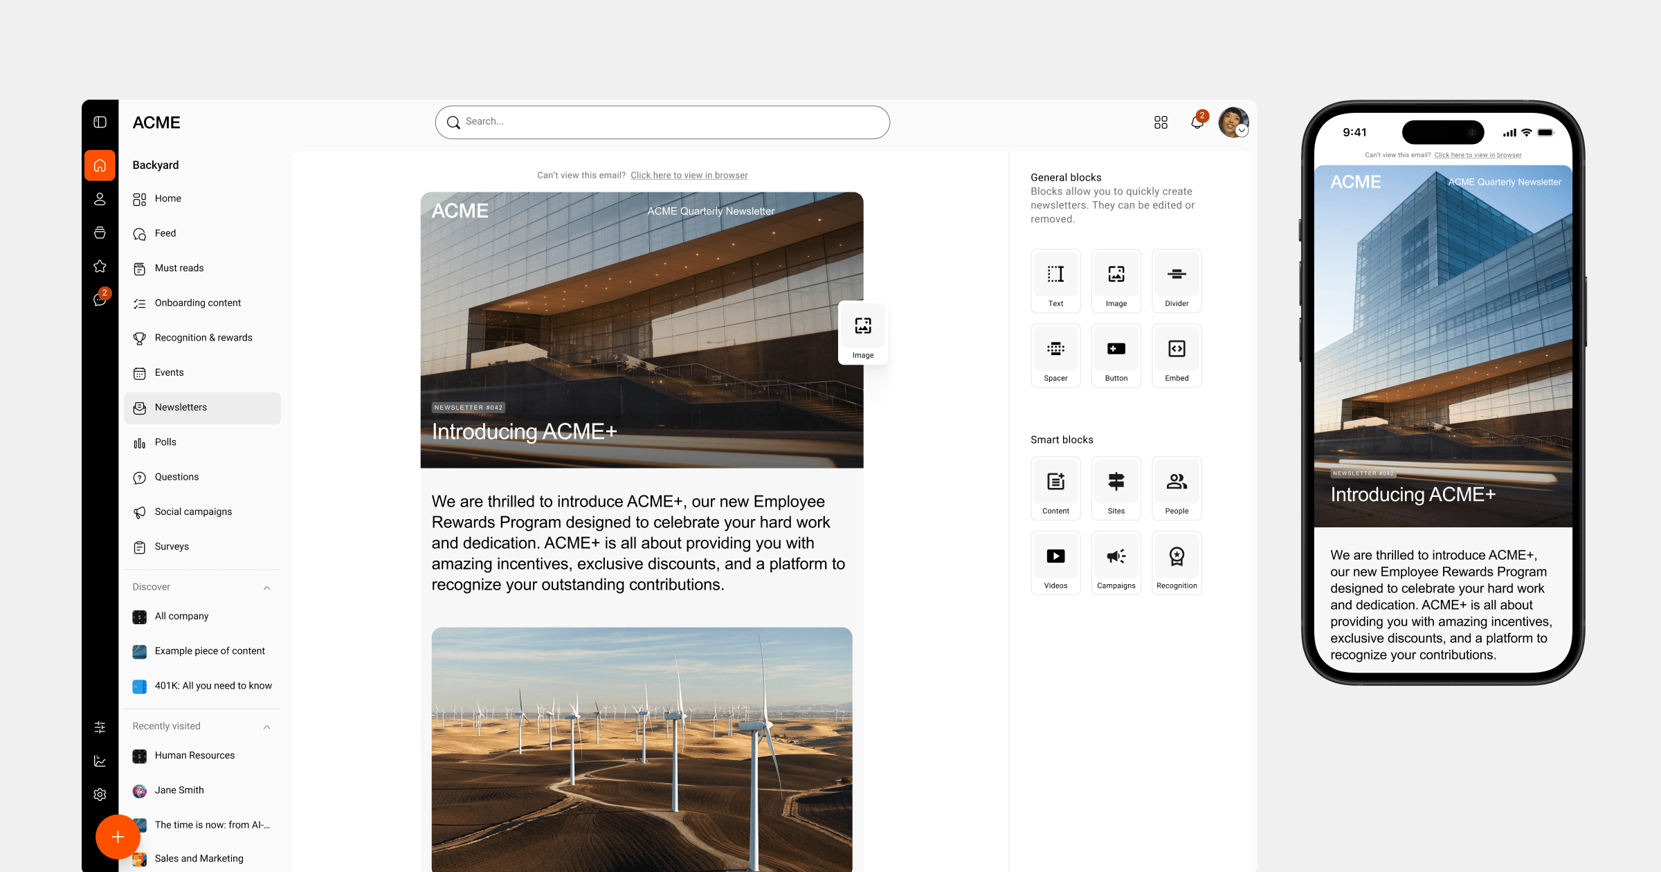Add an Embed block
Screen dimensions: 1661x872
click(1177, 356)
